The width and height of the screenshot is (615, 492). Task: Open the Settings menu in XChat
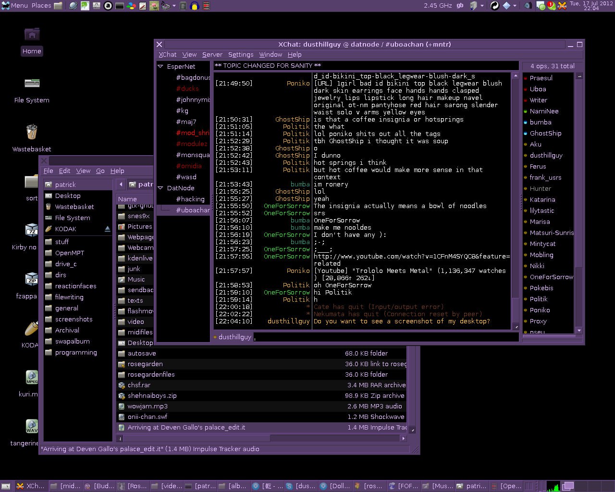click(240, 55)
